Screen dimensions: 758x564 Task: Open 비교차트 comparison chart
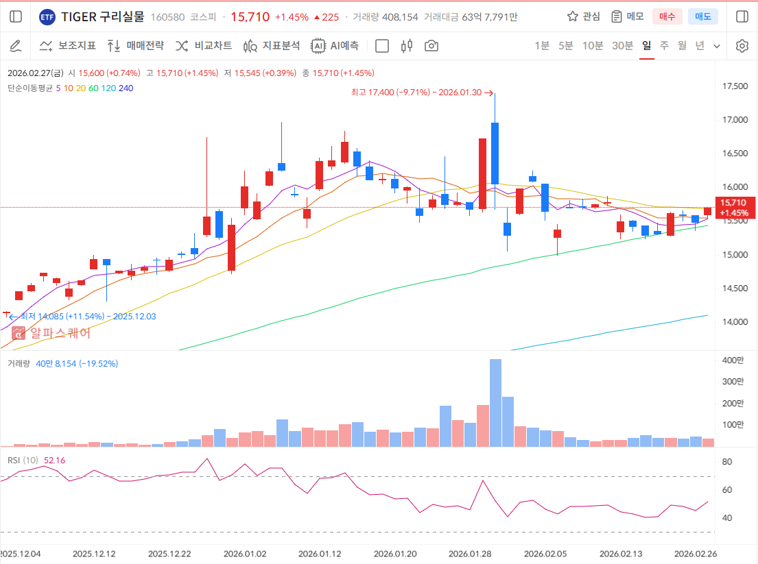[204, 46]
